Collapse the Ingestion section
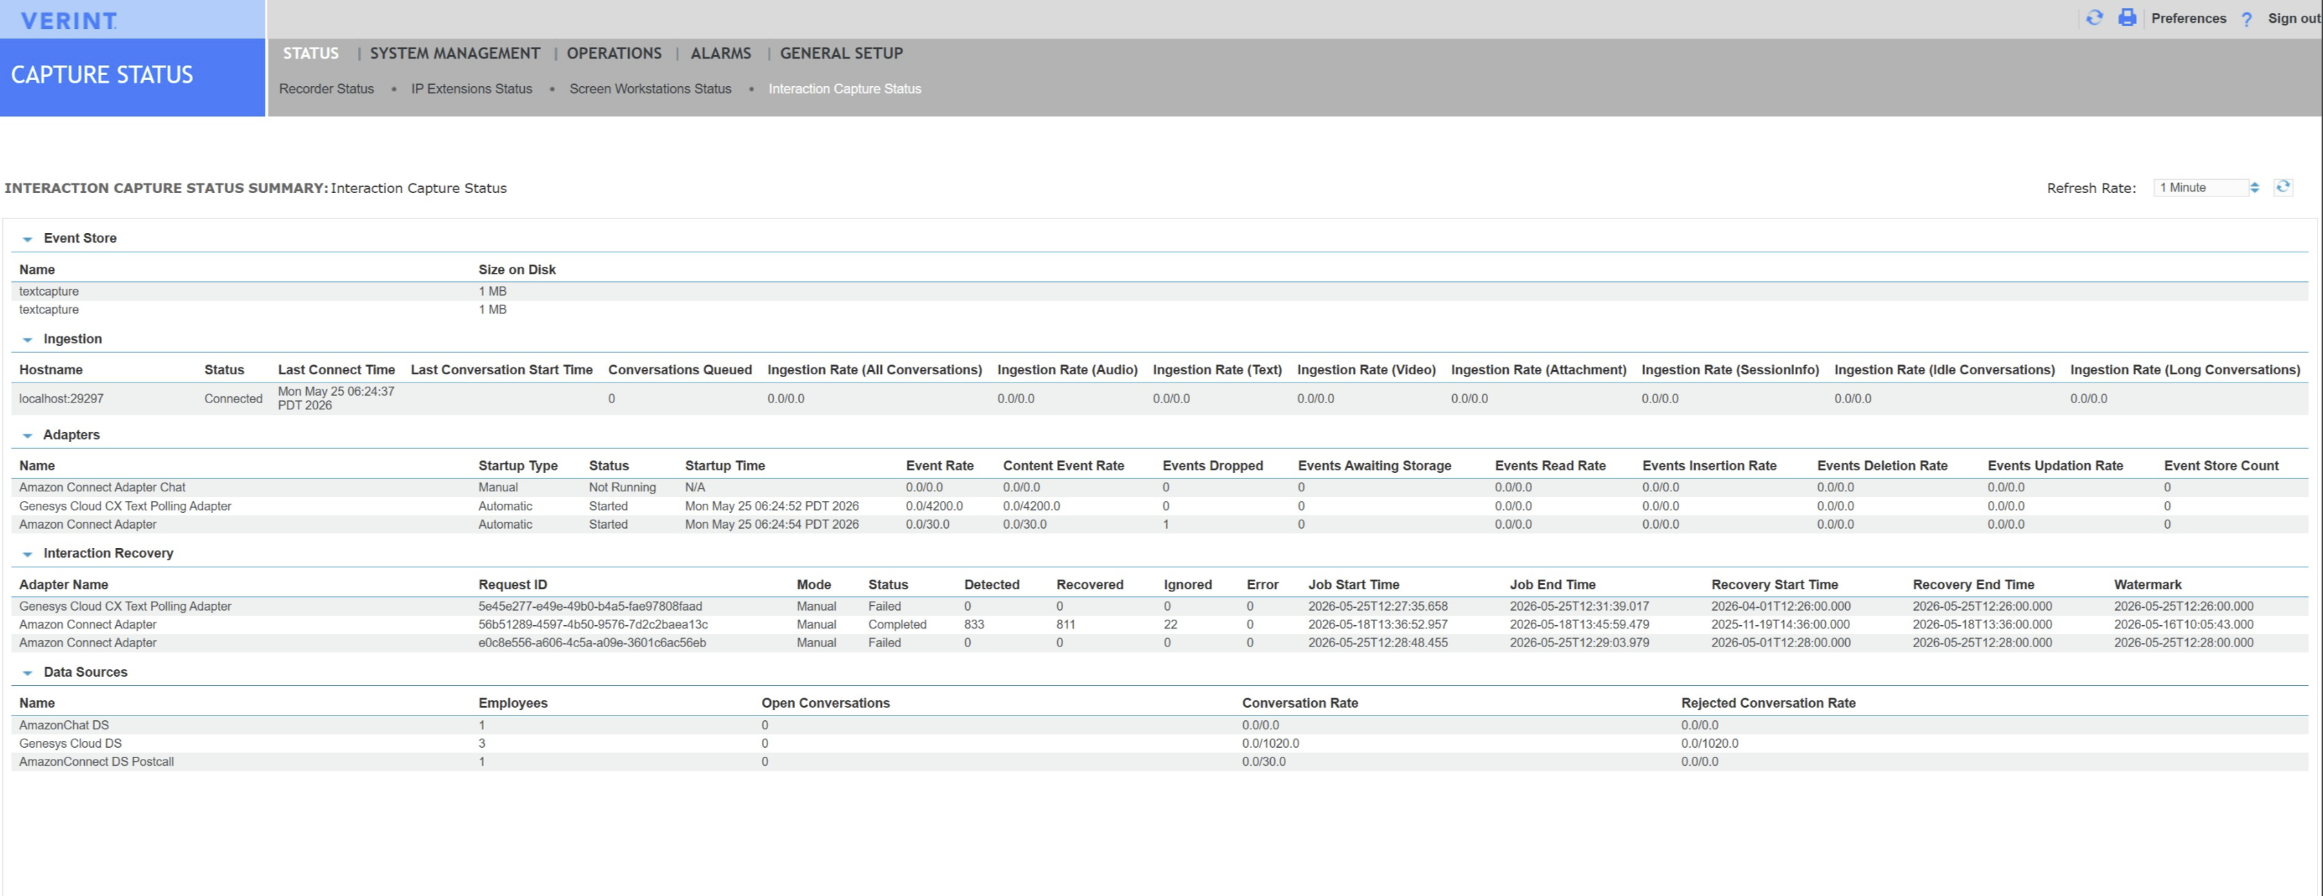Viewport: 2323px width, 896px height. tap(27, 340)
